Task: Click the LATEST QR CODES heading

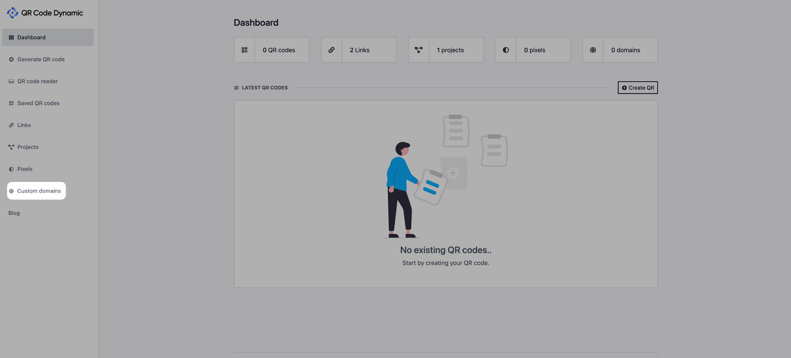Action: (265, 88)
